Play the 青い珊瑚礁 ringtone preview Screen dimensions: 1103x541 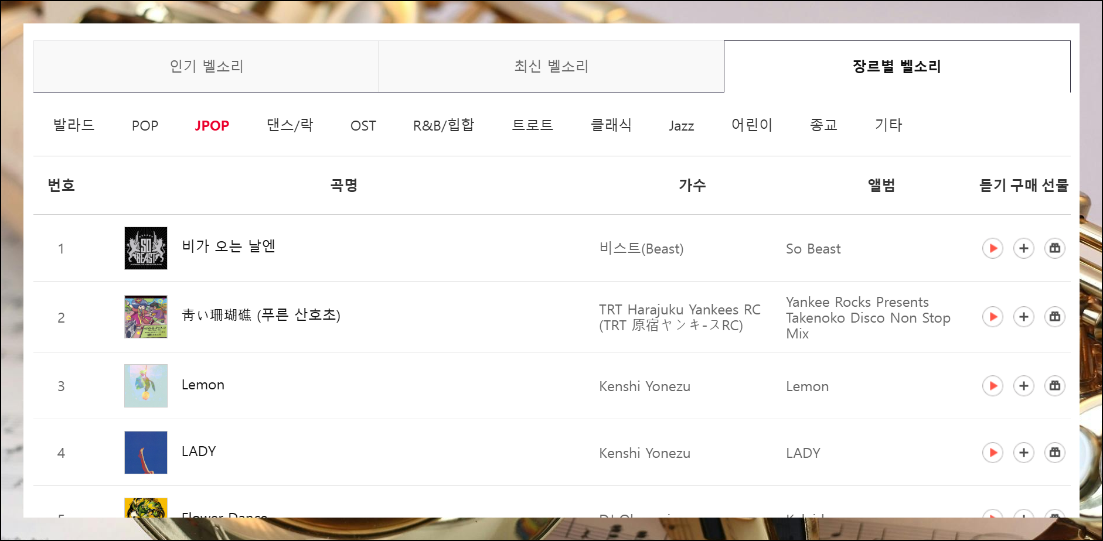[x=993, y=317]
